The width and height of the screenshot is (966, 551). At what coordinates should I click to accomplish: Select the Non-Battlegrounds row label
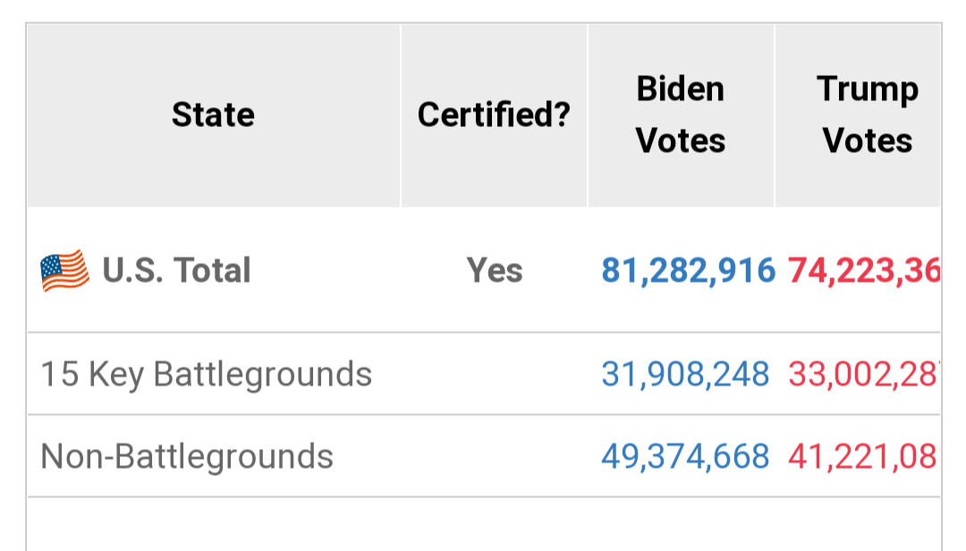click(187, 456)
